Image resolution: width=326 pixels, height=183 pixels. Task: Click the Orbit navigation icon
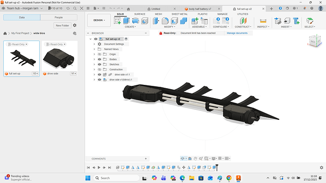[x=182, y=158]
